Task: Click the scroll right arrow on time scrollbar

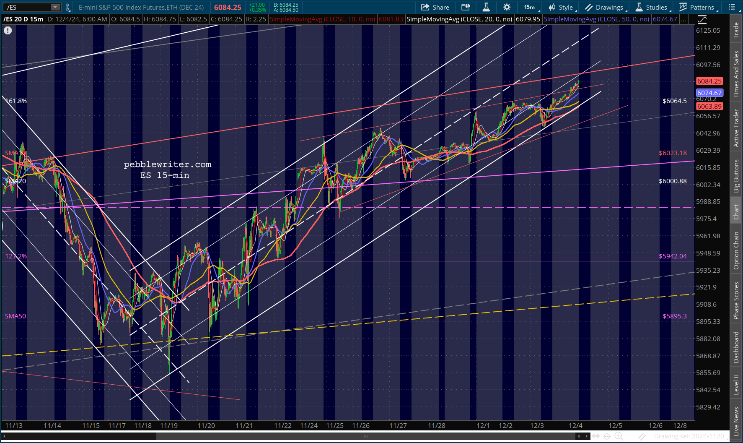Action: [x=587, y=436]
